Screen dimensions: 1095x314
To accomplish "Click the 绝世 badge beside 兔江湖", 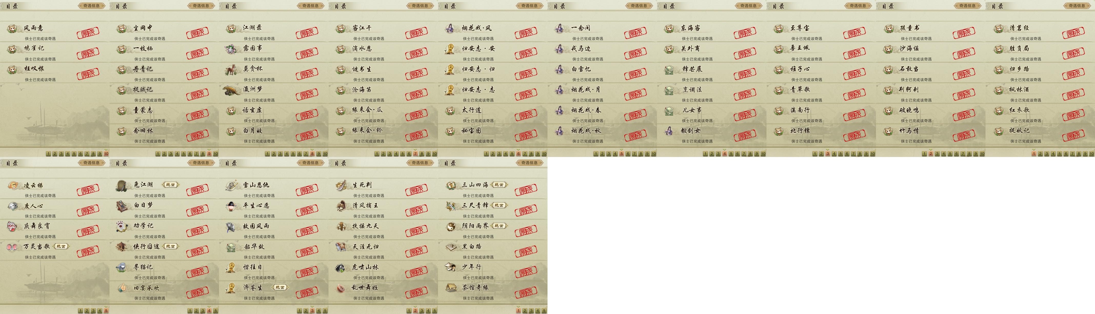I will tap(171, 185).
